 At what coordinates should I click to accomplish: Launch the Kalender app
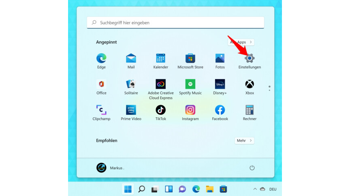tap(161, 61)
